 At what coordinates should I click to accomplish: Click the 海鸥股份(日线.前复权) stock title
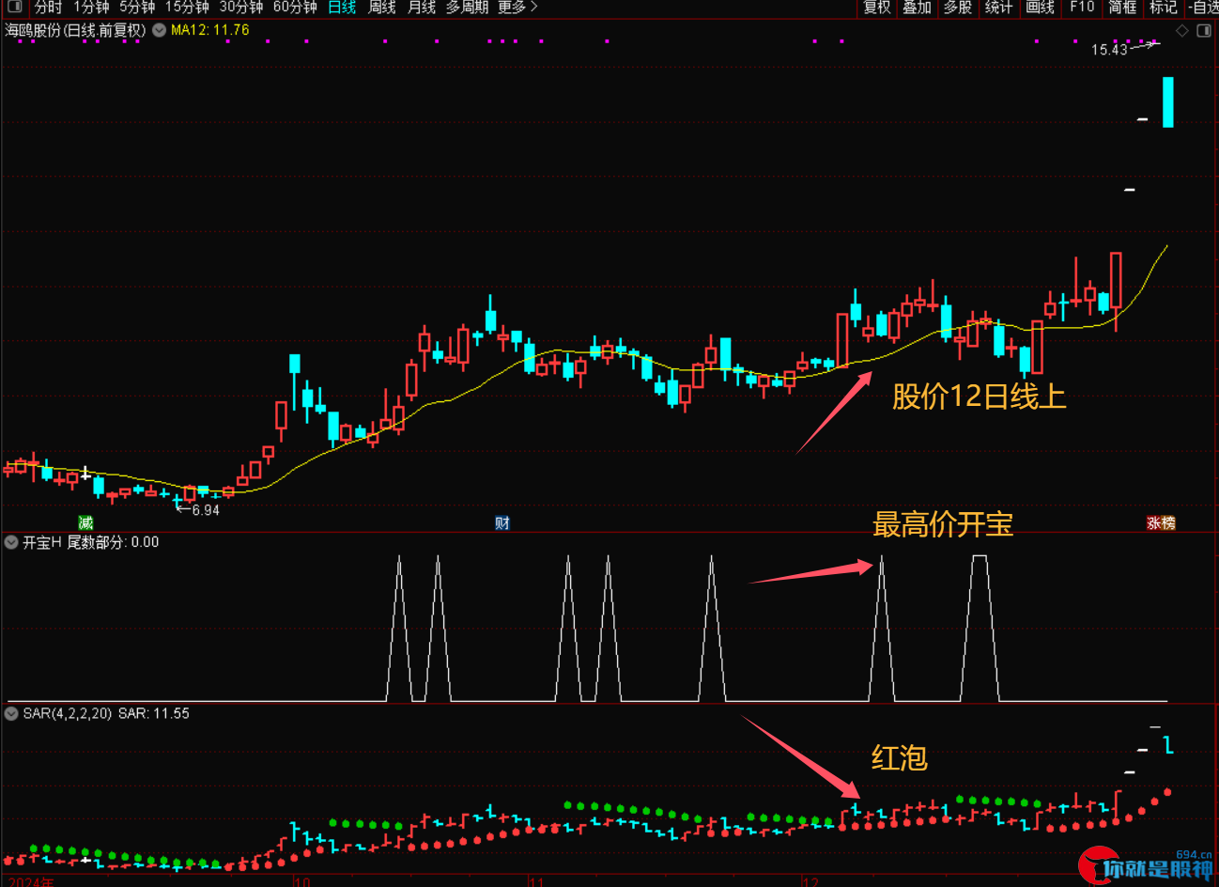pos(75,30)
